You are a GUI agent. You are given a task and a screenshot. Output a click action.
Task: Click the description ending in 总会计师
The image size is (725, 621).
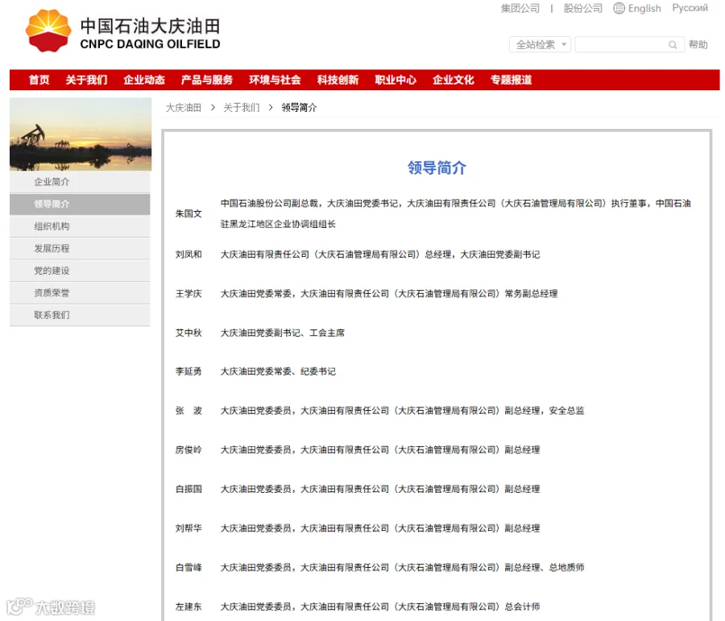tap(380, 607)
